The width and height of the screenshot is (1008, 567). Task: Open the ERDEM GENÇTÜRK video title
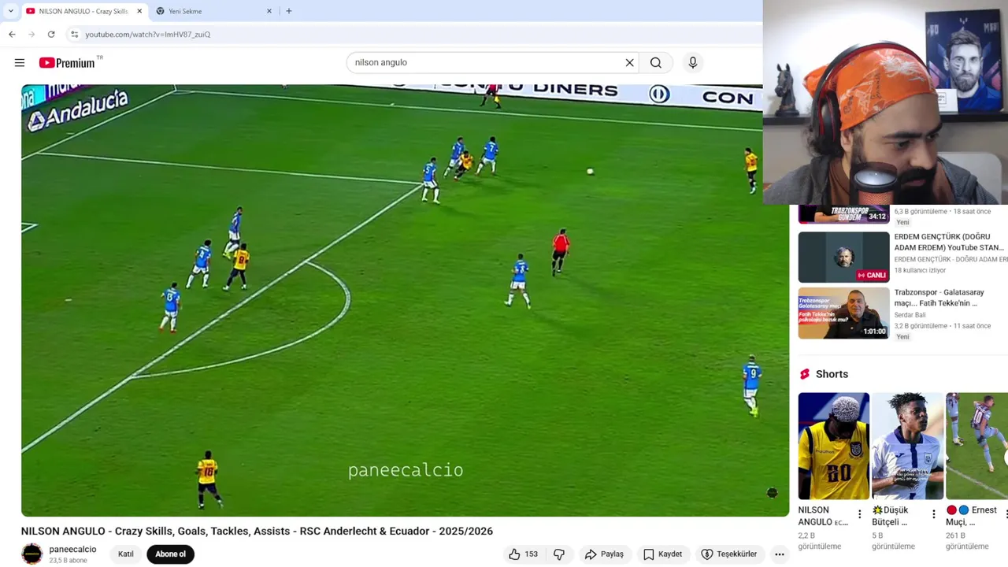point(949,242)
